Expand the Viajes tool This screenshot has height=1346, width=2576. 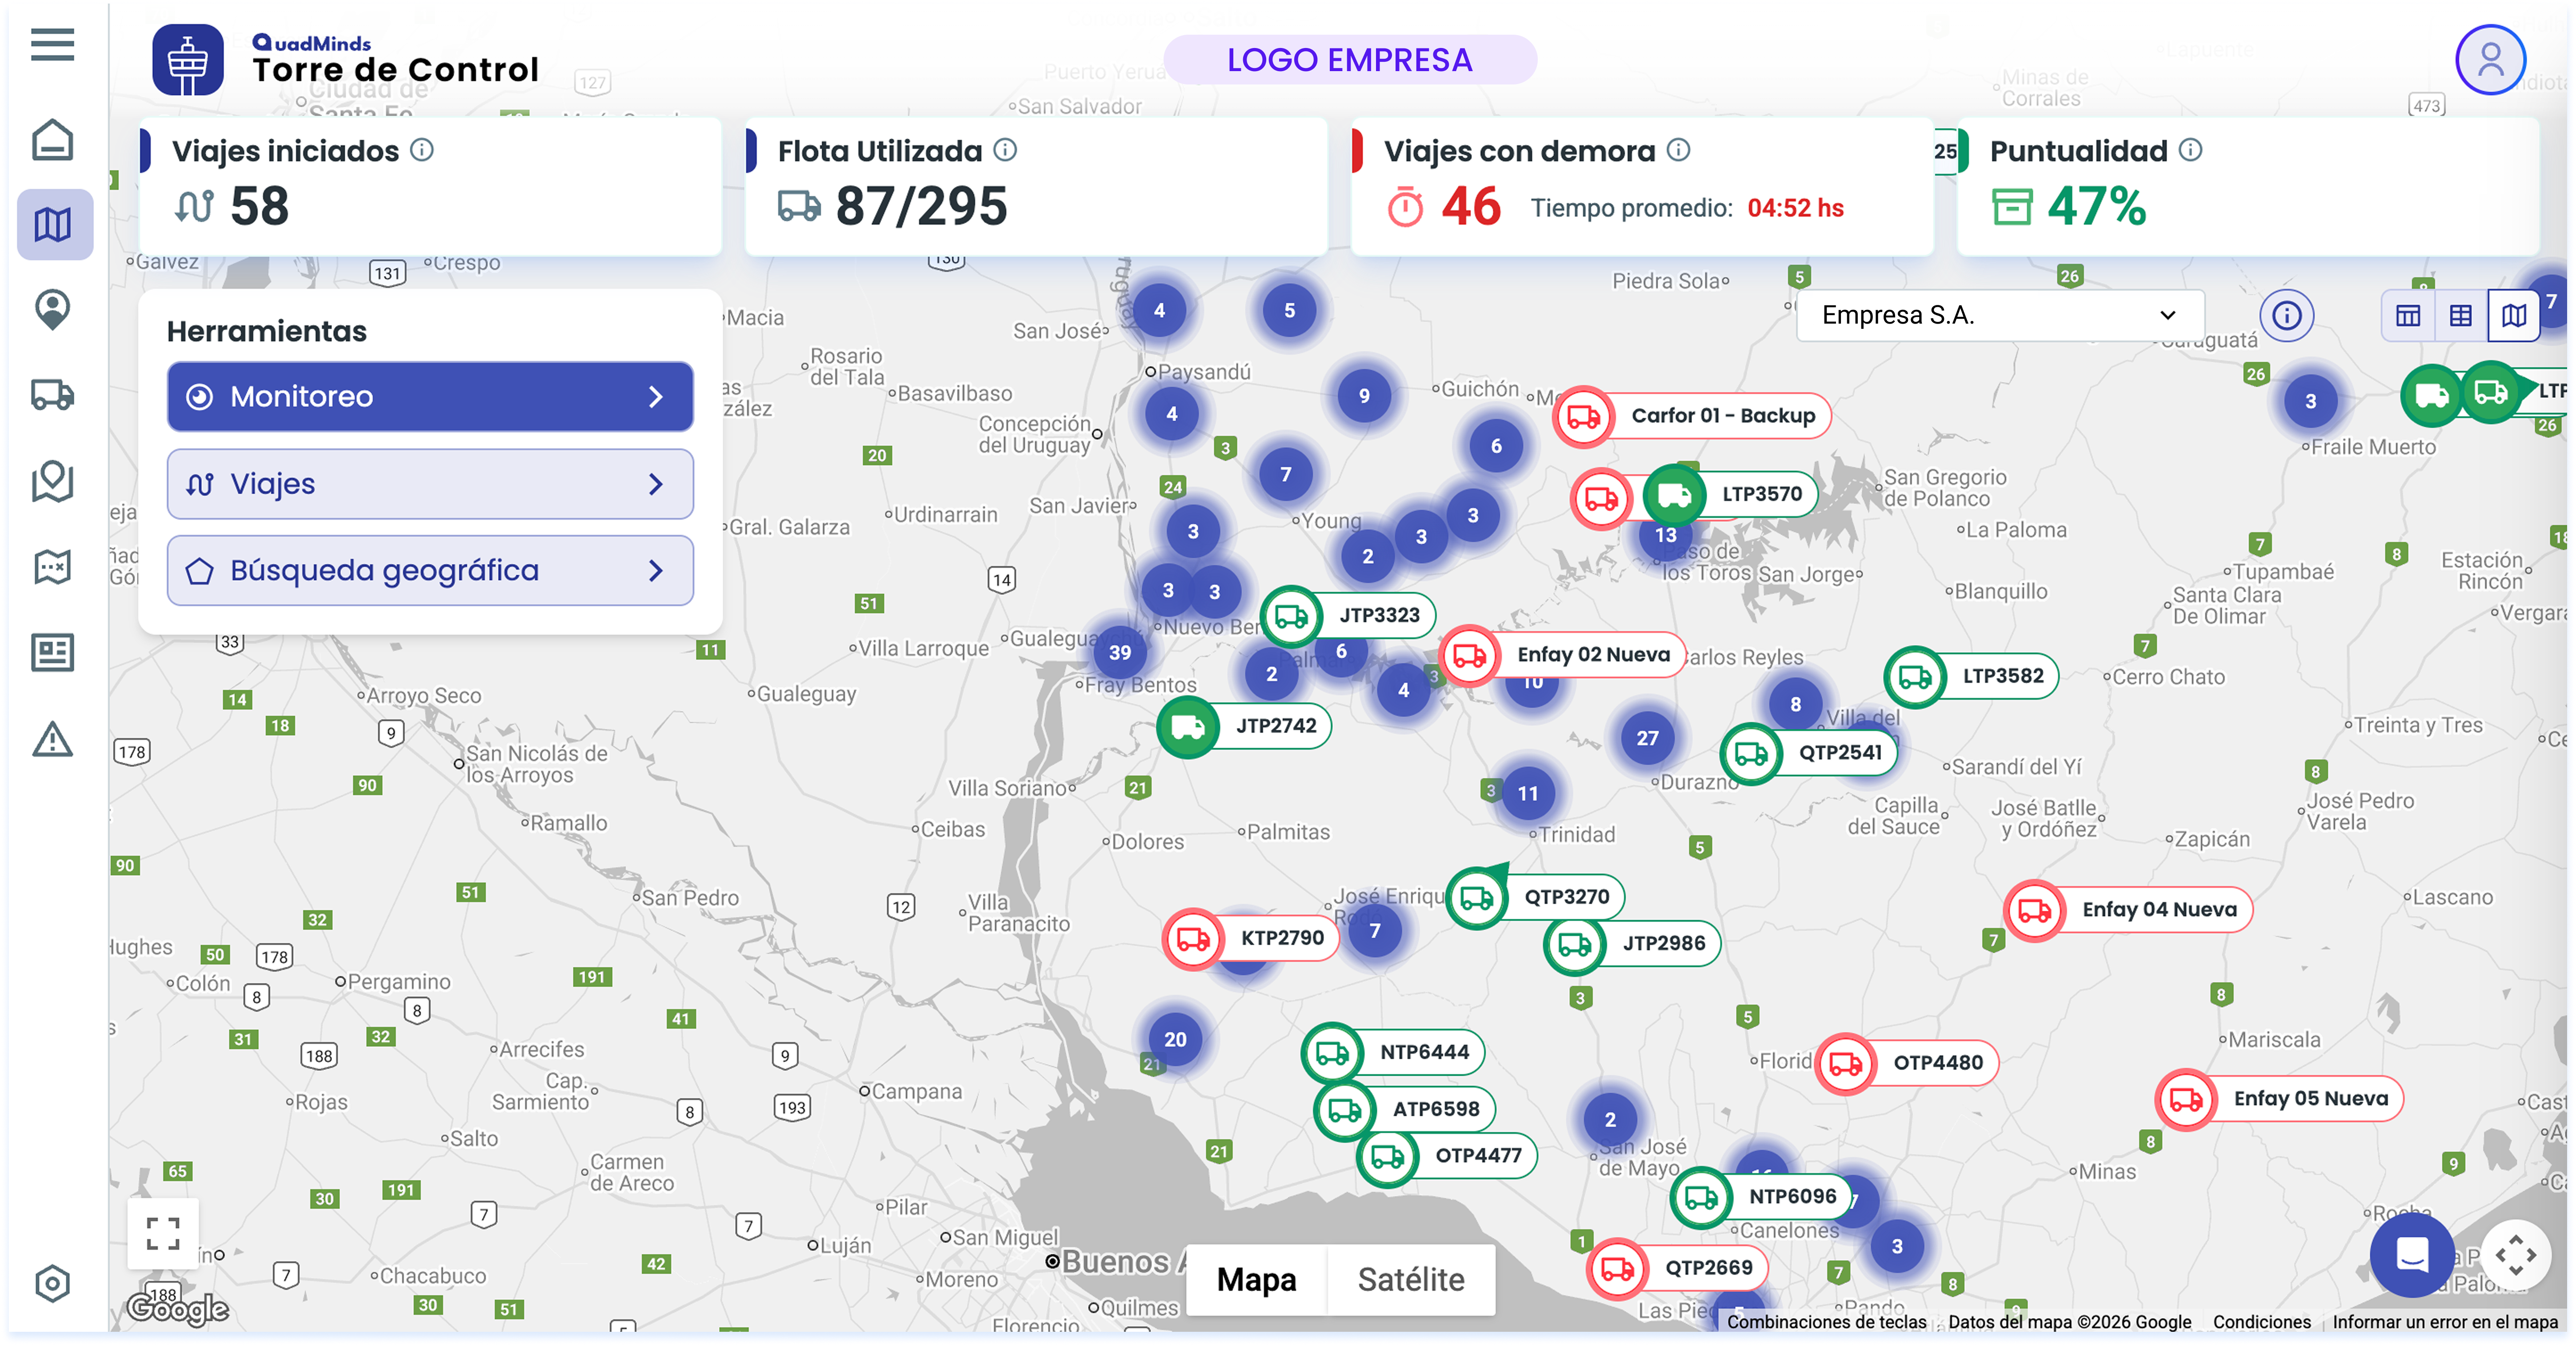(430, 484)
